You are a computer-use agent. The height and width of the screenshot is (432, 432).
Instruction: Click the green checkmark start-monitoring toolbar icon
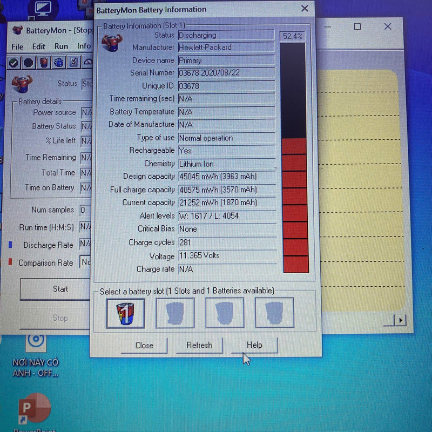(x=13, y=63)
